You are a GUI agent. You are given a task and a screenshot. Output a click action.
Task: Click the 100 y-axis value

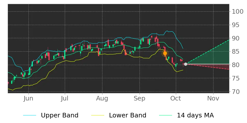238,12
